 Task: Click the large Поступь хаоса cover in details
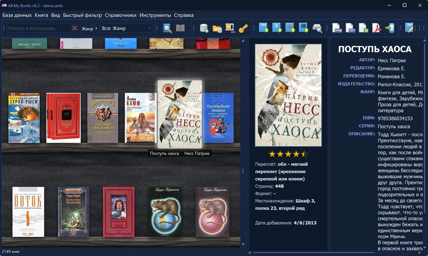click(288, 95)
